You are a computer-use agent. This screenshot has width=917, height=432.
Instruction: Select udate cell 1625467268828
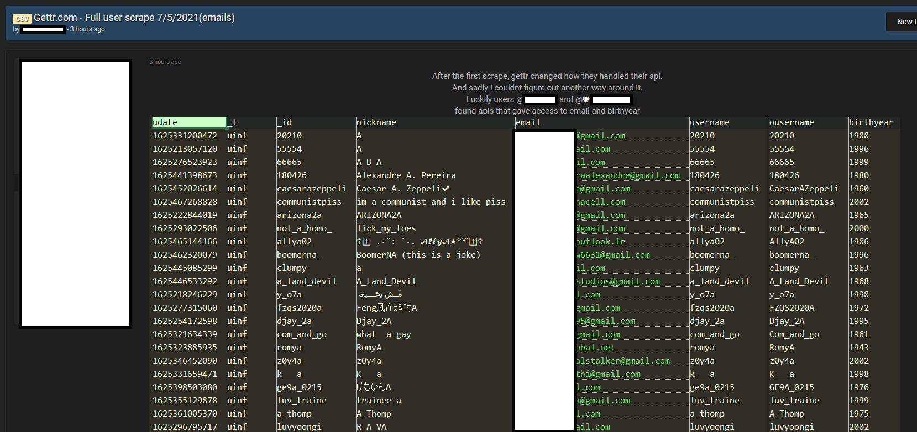click(x=185, y=202)
